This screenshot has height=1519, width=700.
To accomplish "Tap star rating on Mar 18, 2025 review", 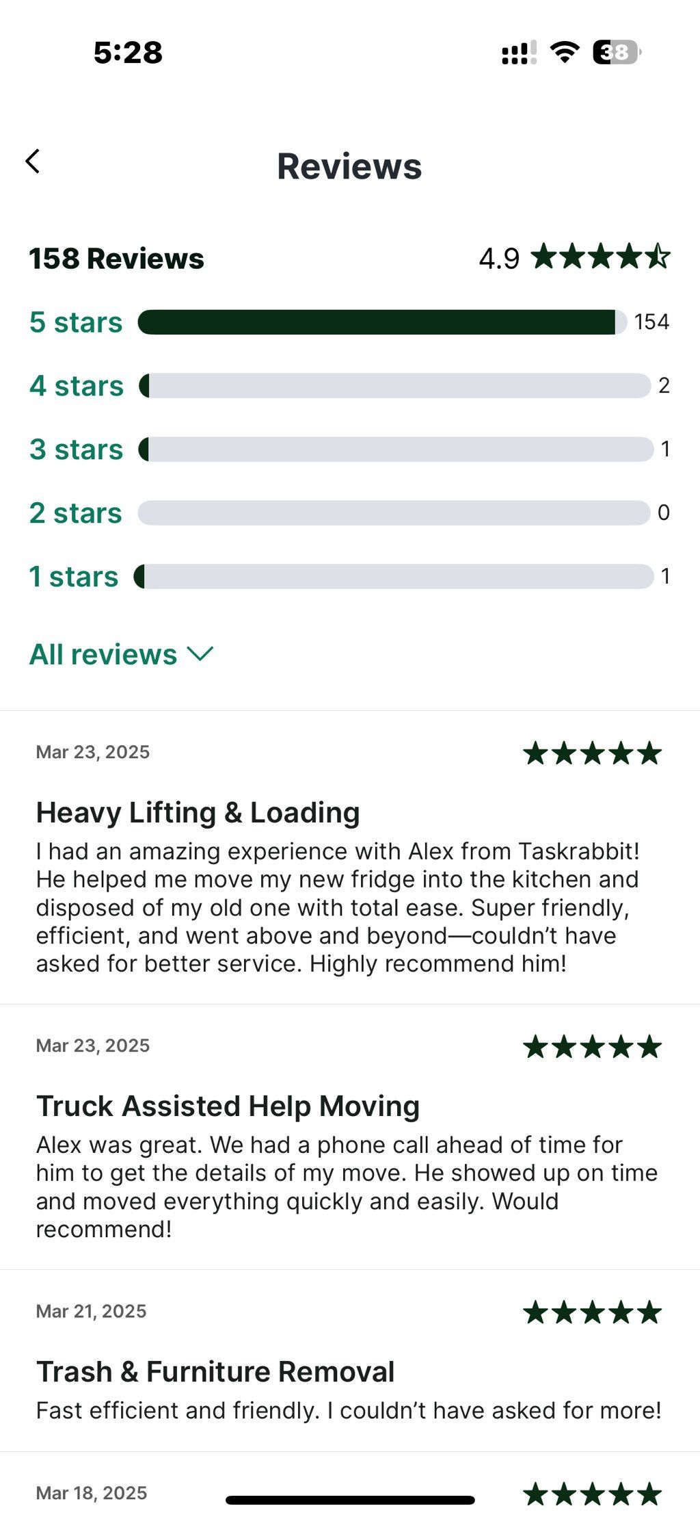I will [x=593, y=1494].
